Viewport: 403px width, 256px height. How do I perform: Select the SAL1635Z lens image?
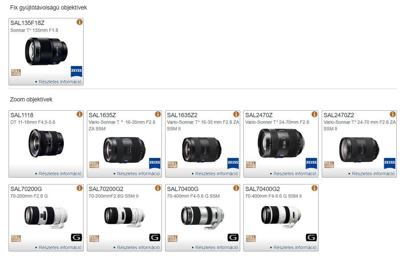(x=124, y=150)
